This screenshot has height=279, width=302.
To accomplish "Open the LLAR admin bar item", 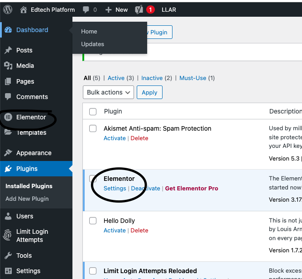I will pyautogui.click(x=169, y=10).
